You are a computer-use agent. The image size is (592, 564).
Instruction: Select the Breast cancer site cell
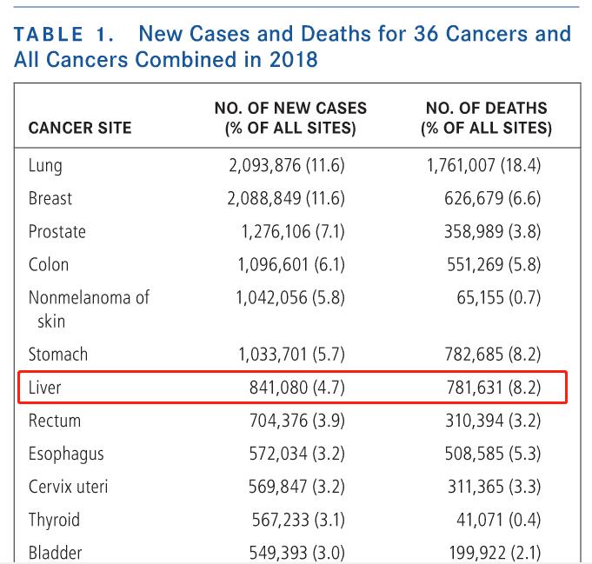point(50,198)
